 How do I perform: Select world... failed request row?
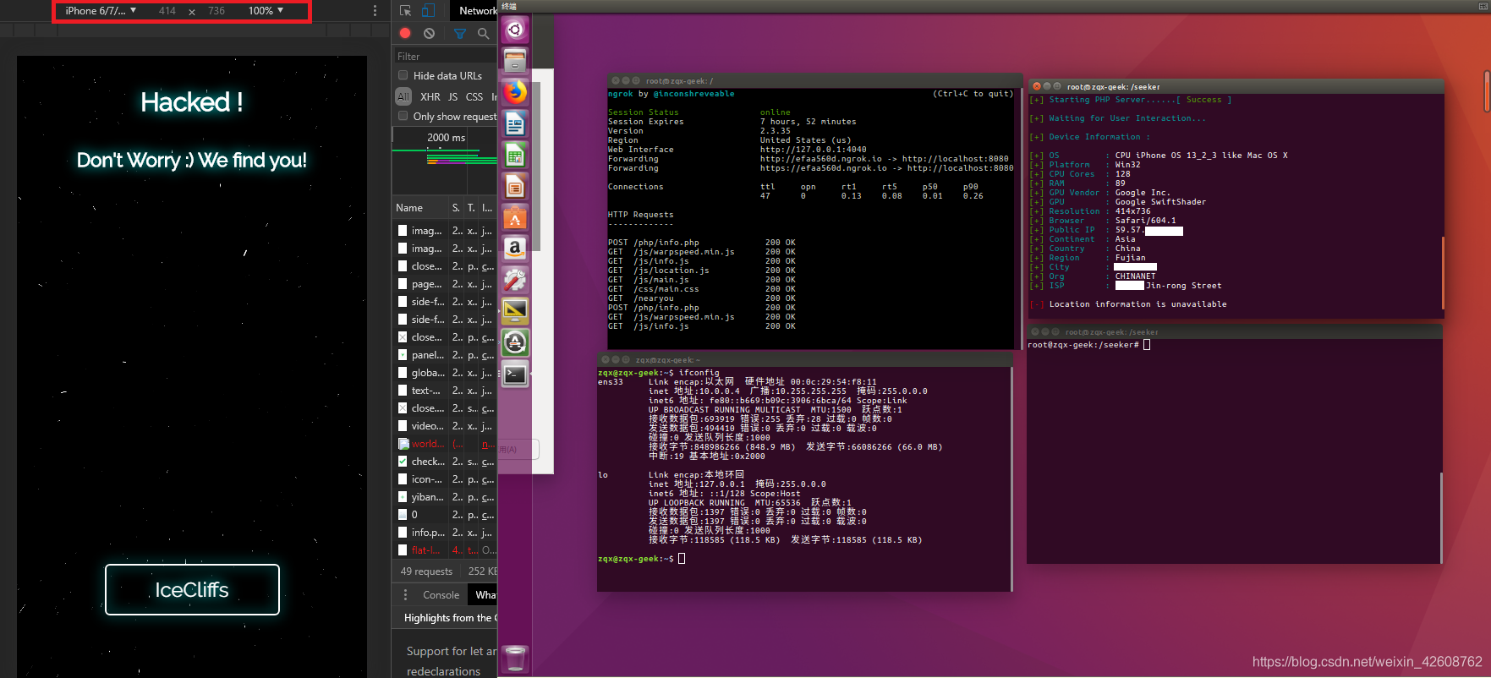tap(446, 444)
